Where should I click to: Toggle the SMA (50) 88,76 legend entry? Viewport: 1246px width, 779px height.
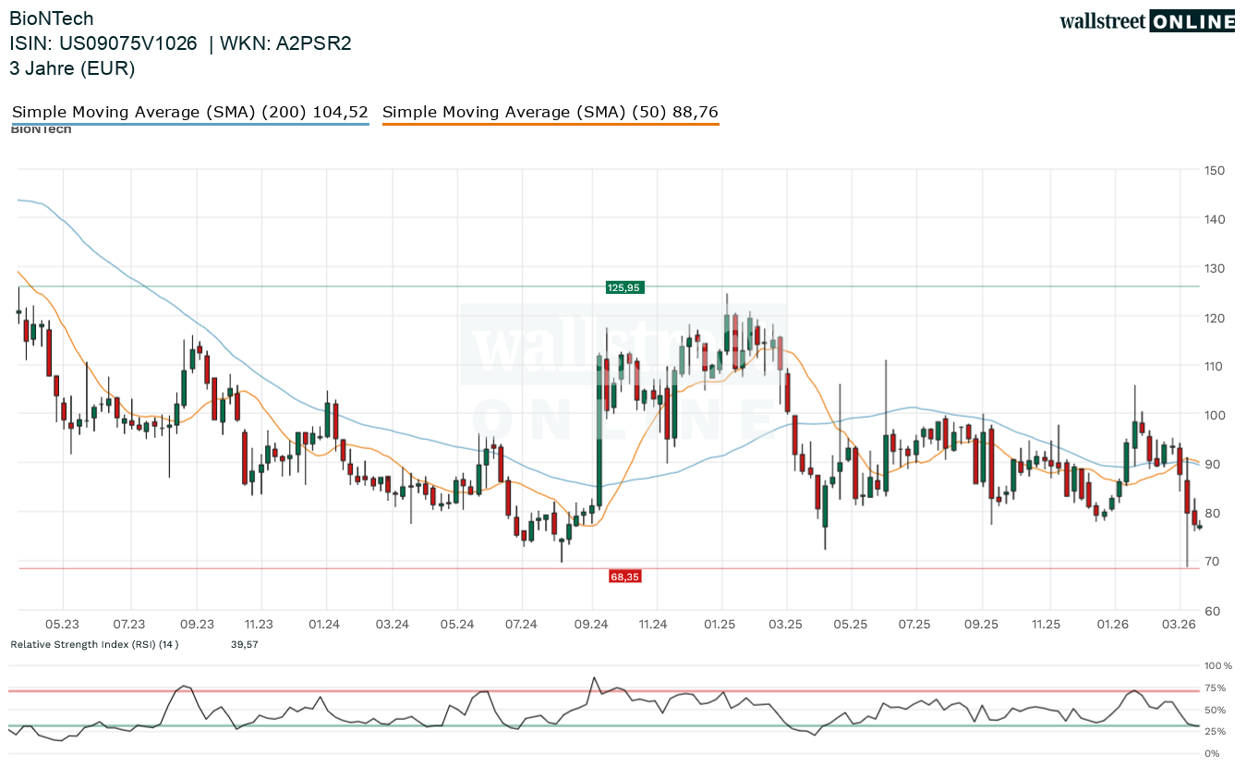550,113
